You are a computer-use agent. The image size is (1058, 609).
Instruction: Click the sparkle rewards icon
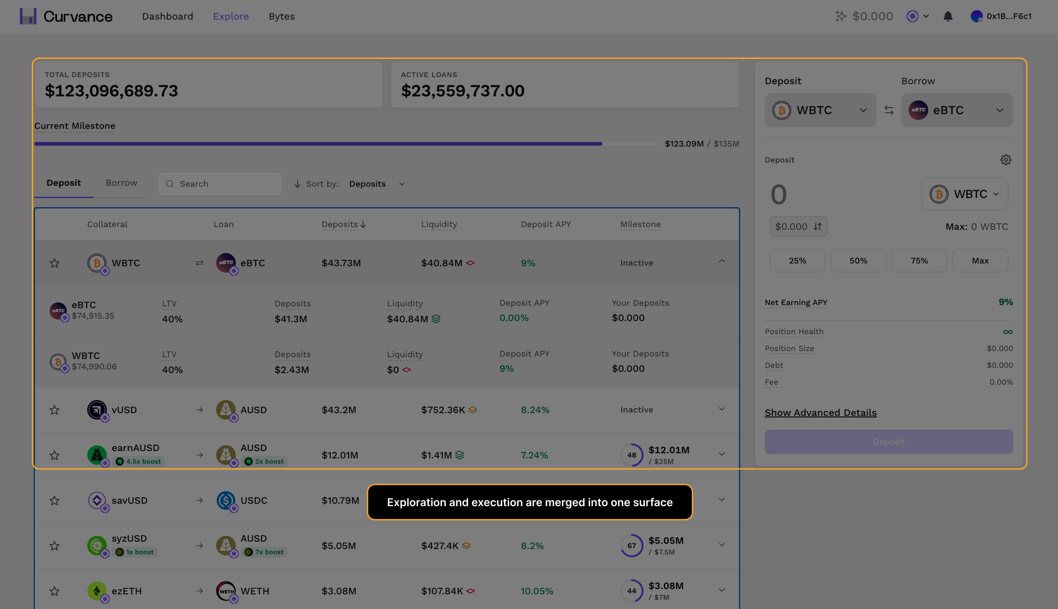(840, 16)
